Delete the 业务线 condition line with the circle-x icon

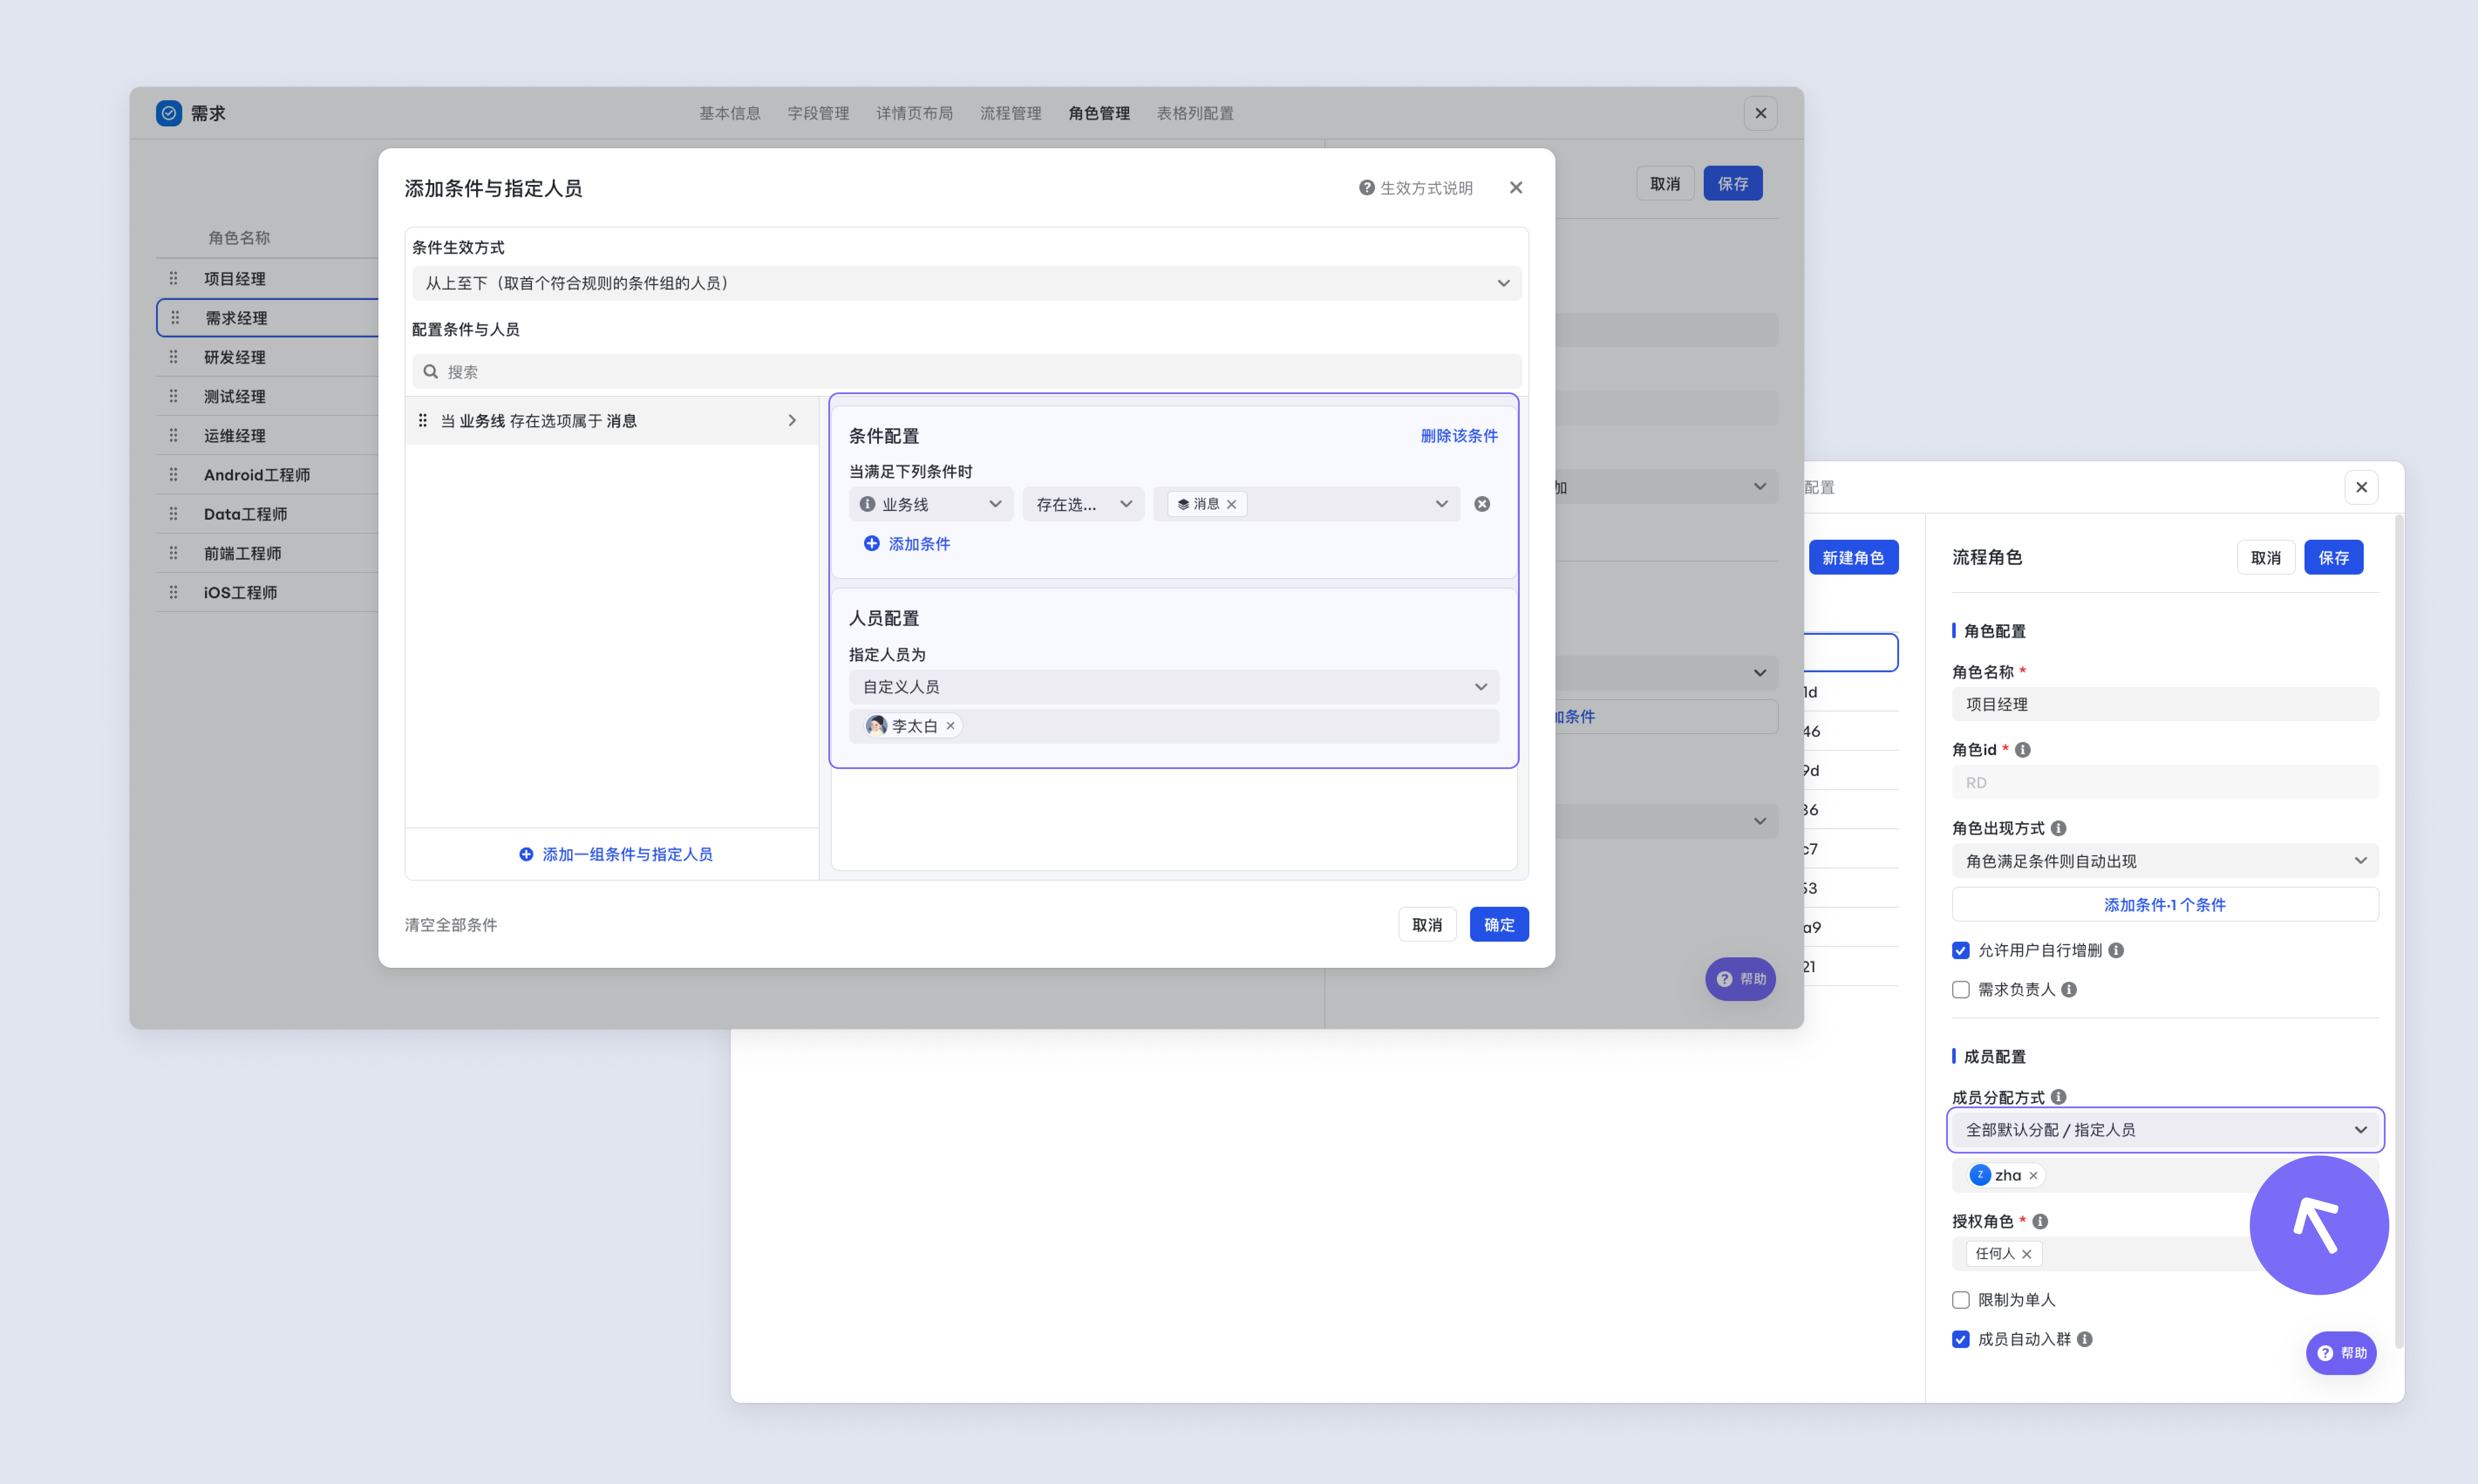coord(1482,504)
